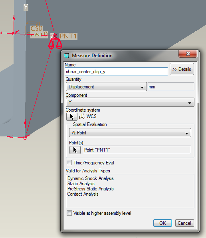Expand the Details section
206x238 pixels.
click(182, 69)
